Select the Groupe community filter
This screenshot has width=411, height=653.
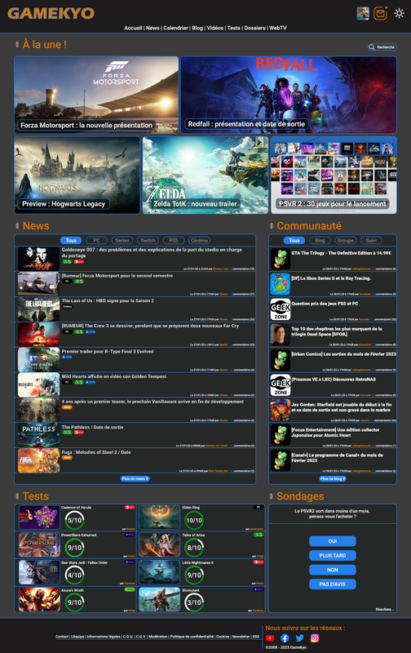[x=346, y=240]
